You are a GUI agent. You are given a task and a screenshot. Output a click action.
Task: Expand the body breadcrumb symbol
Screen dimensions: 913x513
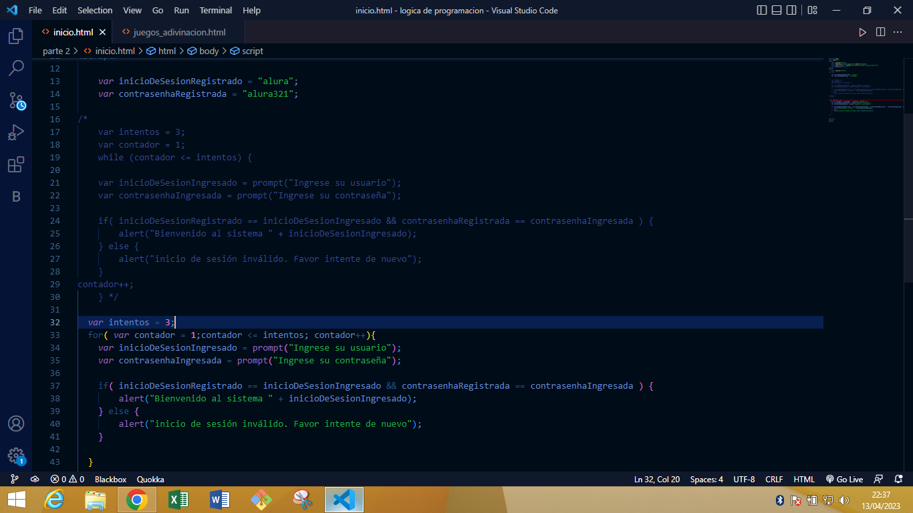[203, 51]
